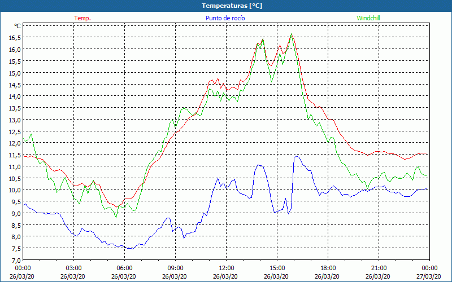
Task: Click the 8,5 y-axis value
Action: (16, 226)
